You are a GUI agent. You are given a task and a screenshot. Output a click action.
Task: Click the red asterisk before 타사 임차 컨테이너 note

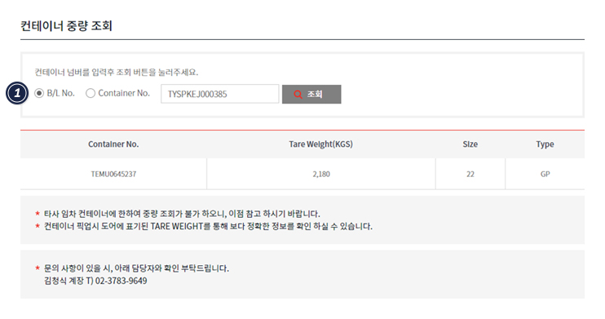pyautogui.click(x=38, y=213)
